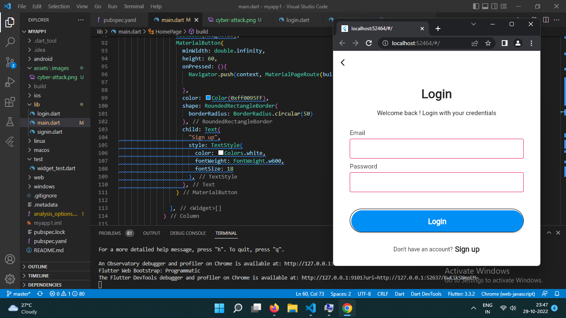Switch to the DEBUG CONSOLE tab
This screenshot has height=318, width=566.
pyautogui.click(x=188, y=233)
